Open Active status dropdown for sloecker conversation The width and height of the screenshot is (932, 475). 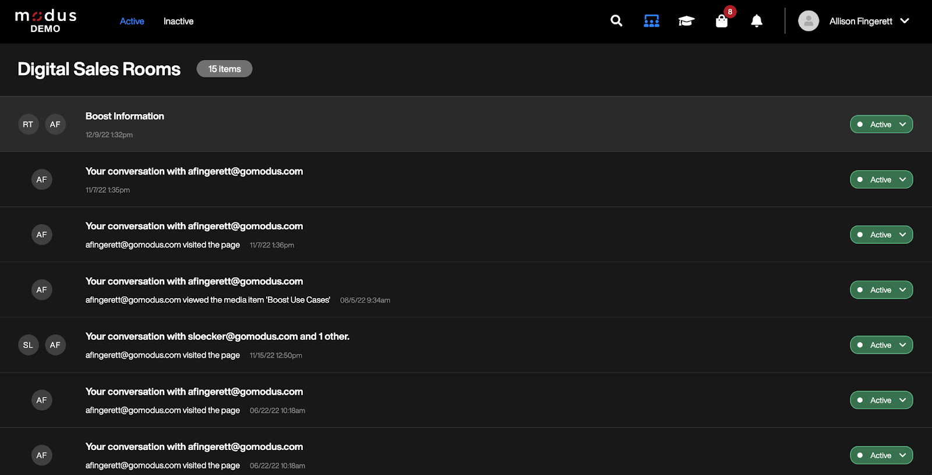pyautogui.click(x=881, y=345)
